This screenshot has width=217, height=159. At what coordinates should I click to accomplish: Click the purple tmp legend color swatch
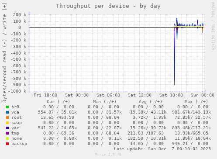[x=7, y=133]
